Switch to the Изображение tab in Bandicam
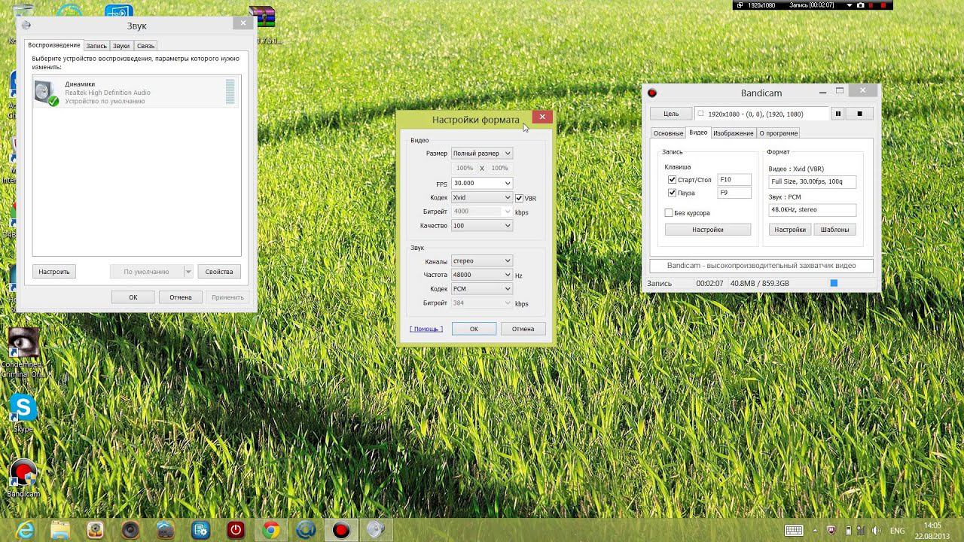 click(x=733, y=133)
